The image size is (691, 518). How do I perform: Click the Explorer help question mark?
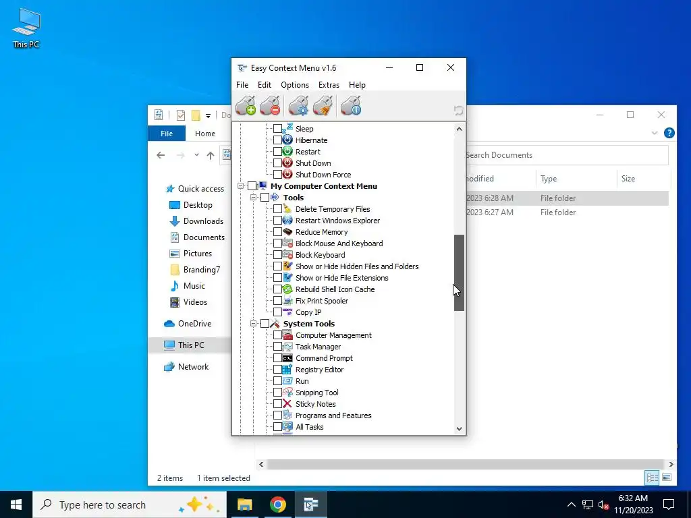point(669,133)
